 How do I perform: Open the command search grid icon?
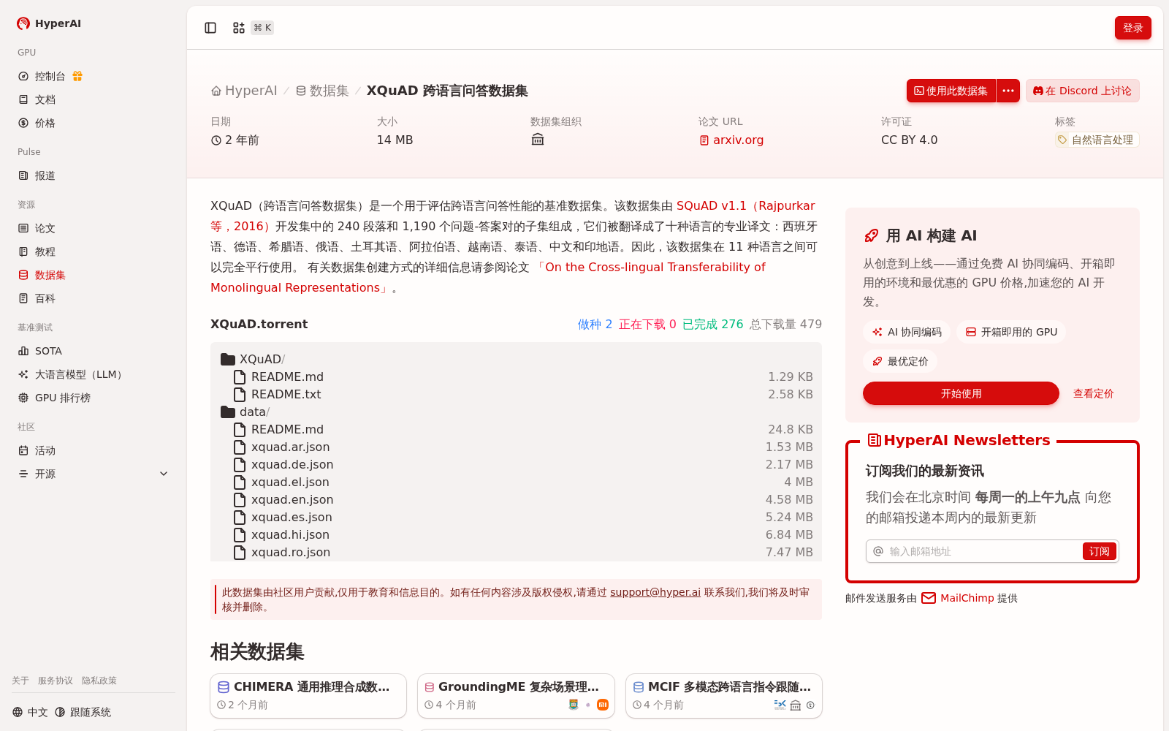point(239,28)
